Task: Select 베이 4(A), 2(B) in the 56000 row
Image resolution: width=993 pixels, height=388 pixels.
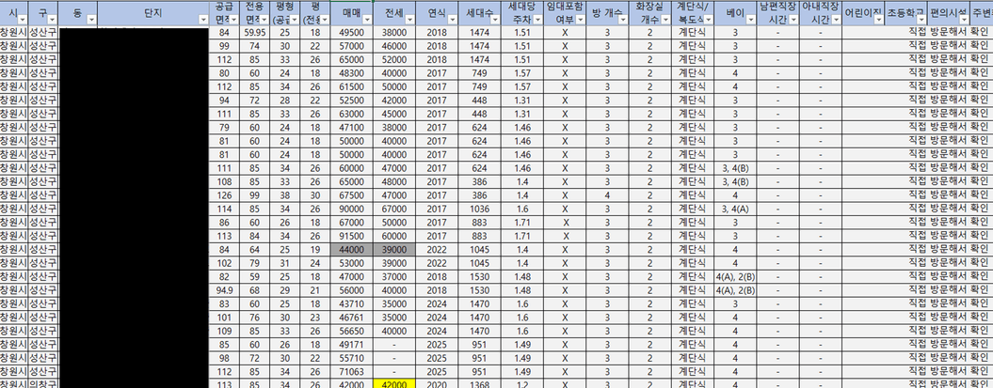Action: (x=735, y=290)
